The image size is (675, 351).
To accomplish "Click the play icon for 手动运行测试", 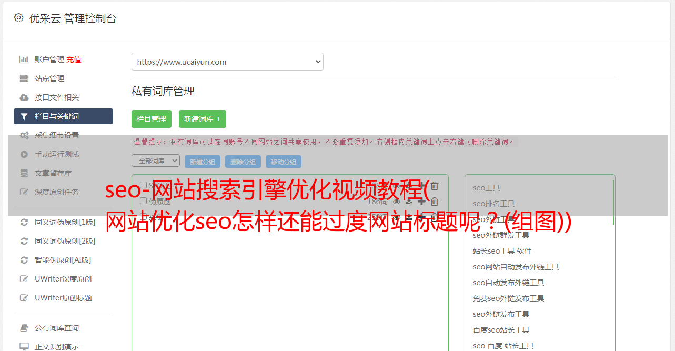I will pyautogui.click(x=24, y=154).
